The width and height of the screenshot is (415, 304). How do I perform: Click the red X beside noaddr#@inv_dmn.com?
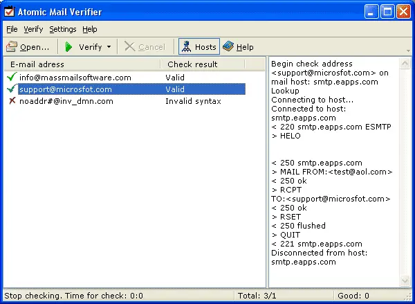coord(11,101)
